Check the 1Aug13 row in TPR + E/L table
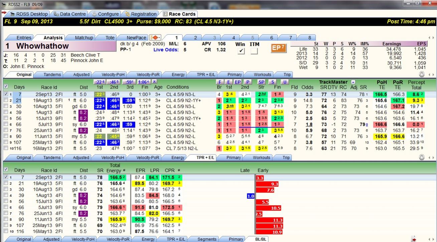The image size is (437, 242). coord(6,195)
